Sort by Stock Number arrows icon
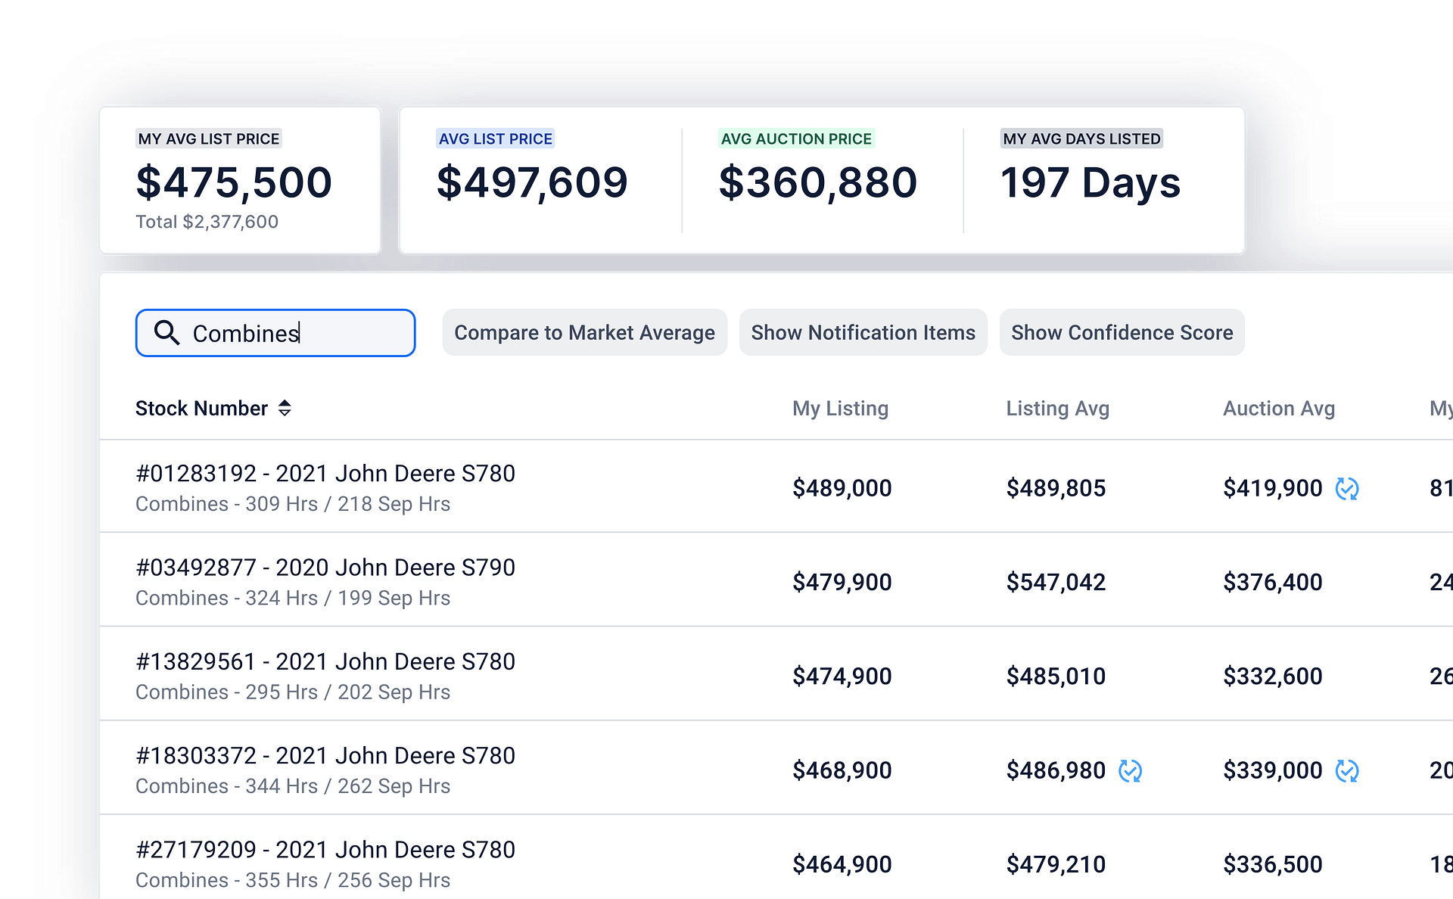 click(285, 409)
